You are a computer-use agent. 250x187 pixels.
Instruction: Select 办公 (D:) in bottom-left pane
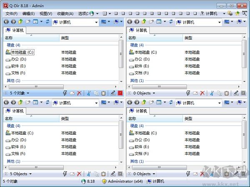[x=16, y=140]
